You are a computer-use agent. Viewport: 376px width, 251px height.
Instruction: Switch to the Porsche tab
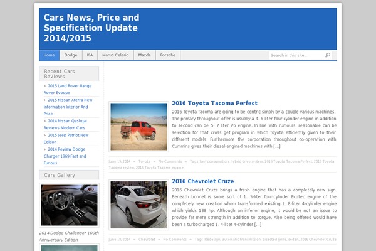[x=168, y=55]
